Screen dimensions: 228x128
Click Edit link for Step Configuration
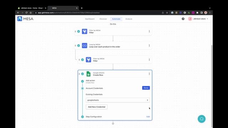click(x=148, y=117)
